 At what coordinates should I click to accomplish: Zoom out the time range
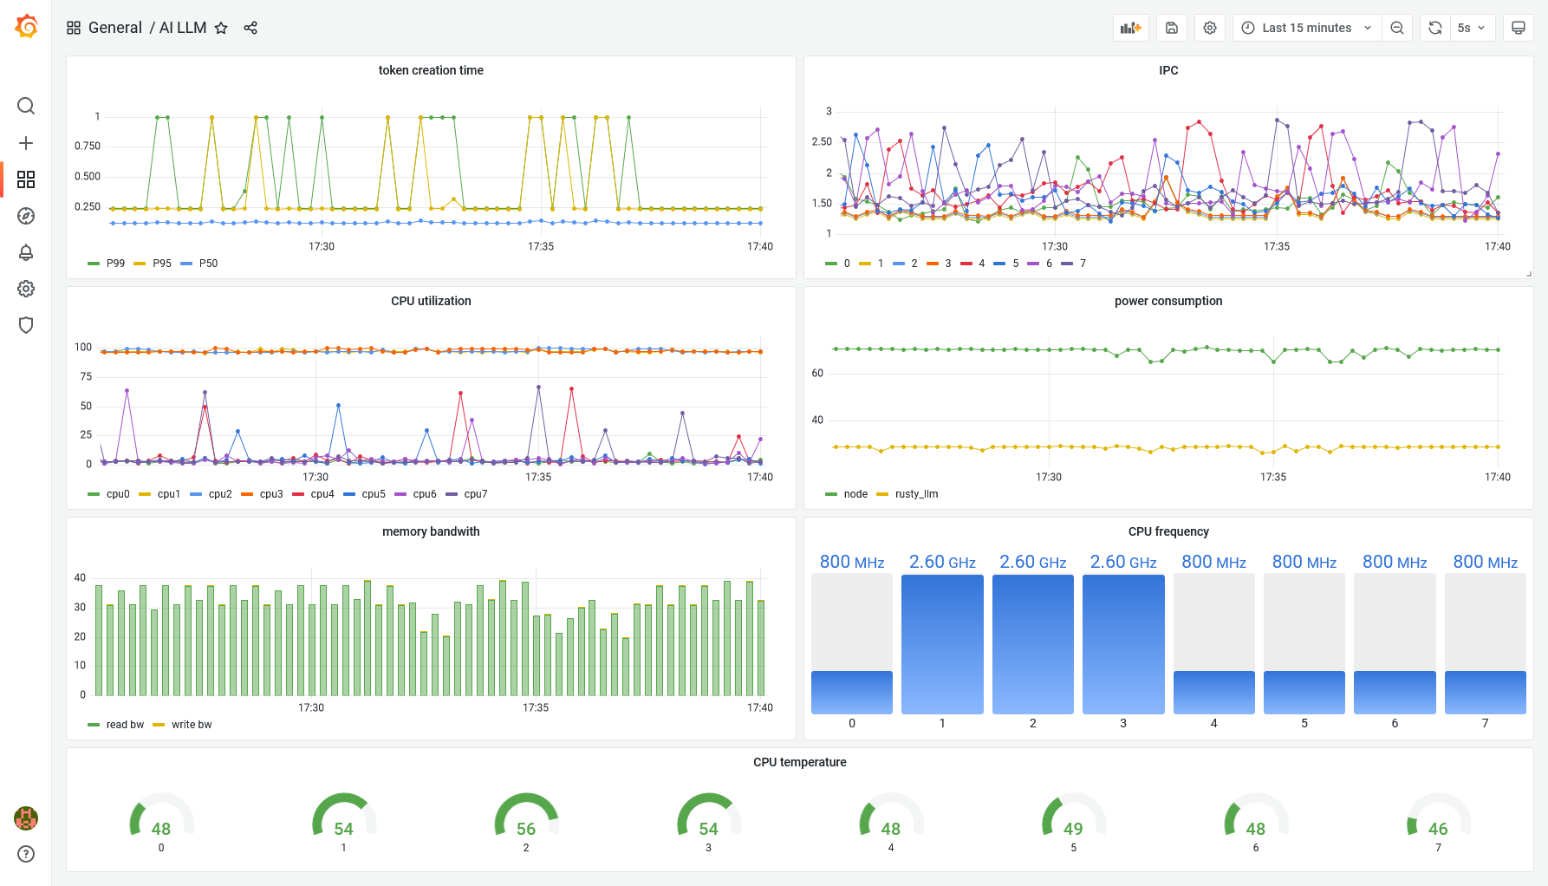click(x=1397, y=28)
